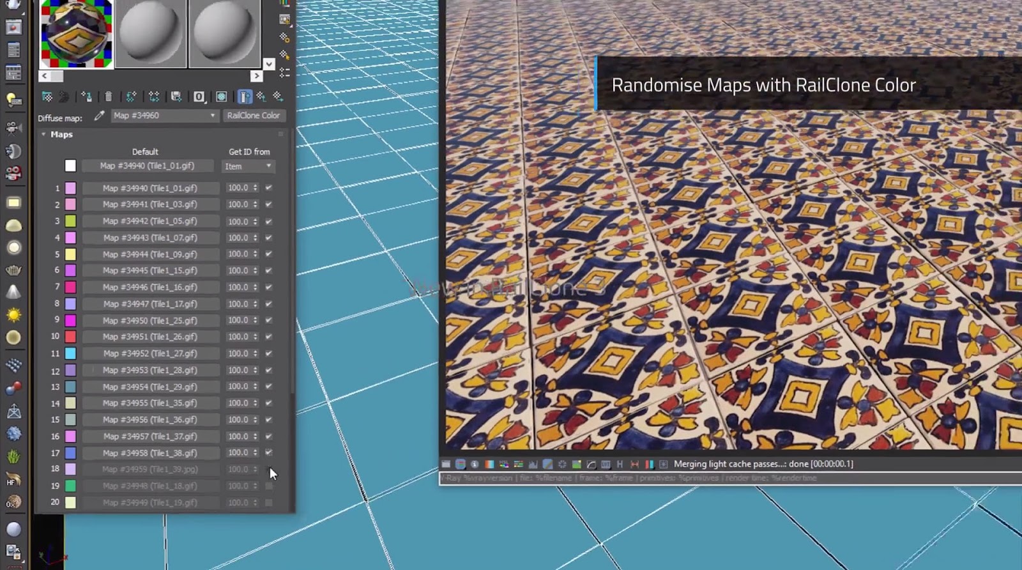Click the curve icon in render frame toolbar
This screenshot has height=570, width=1022.
coord(591,464)
